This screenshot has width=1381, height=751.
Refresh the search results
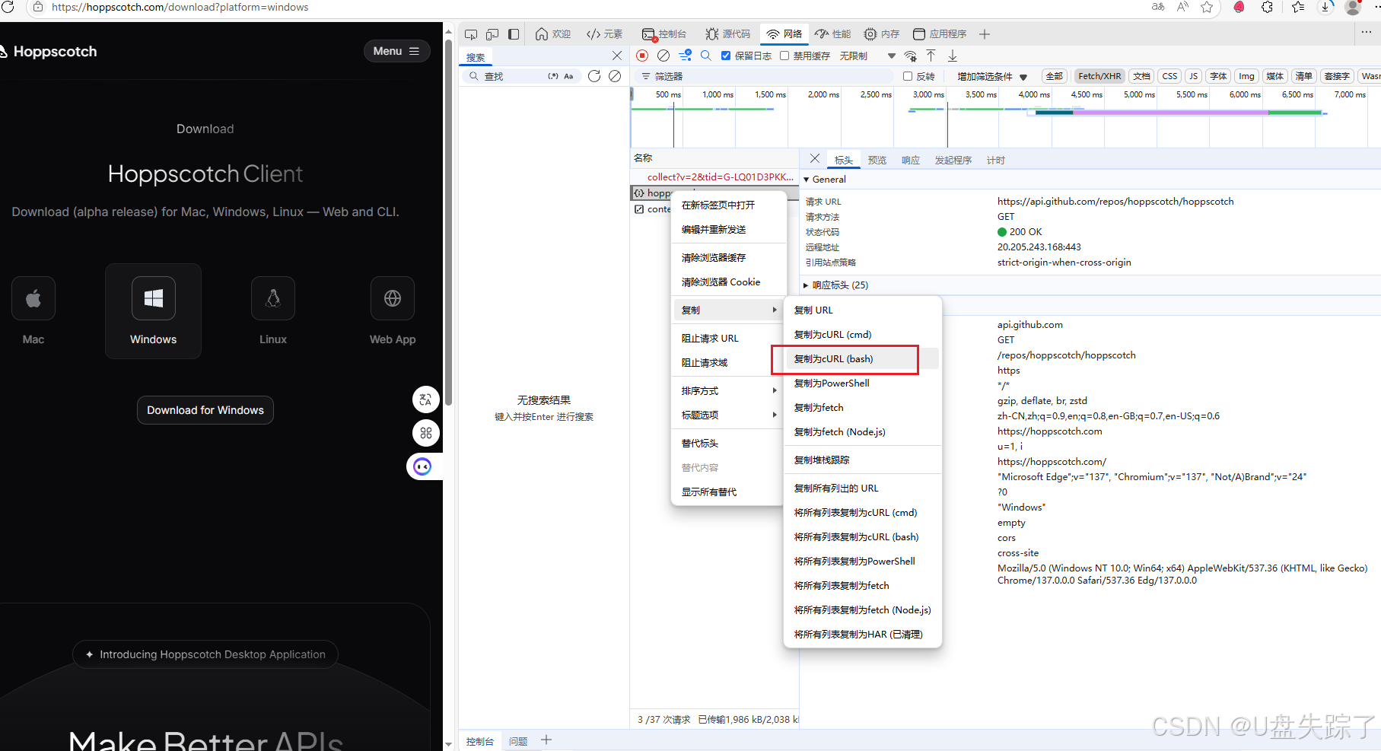tap(594, 76)
